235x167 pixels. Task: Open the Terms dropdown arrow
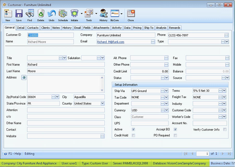(x=224, y=91)
